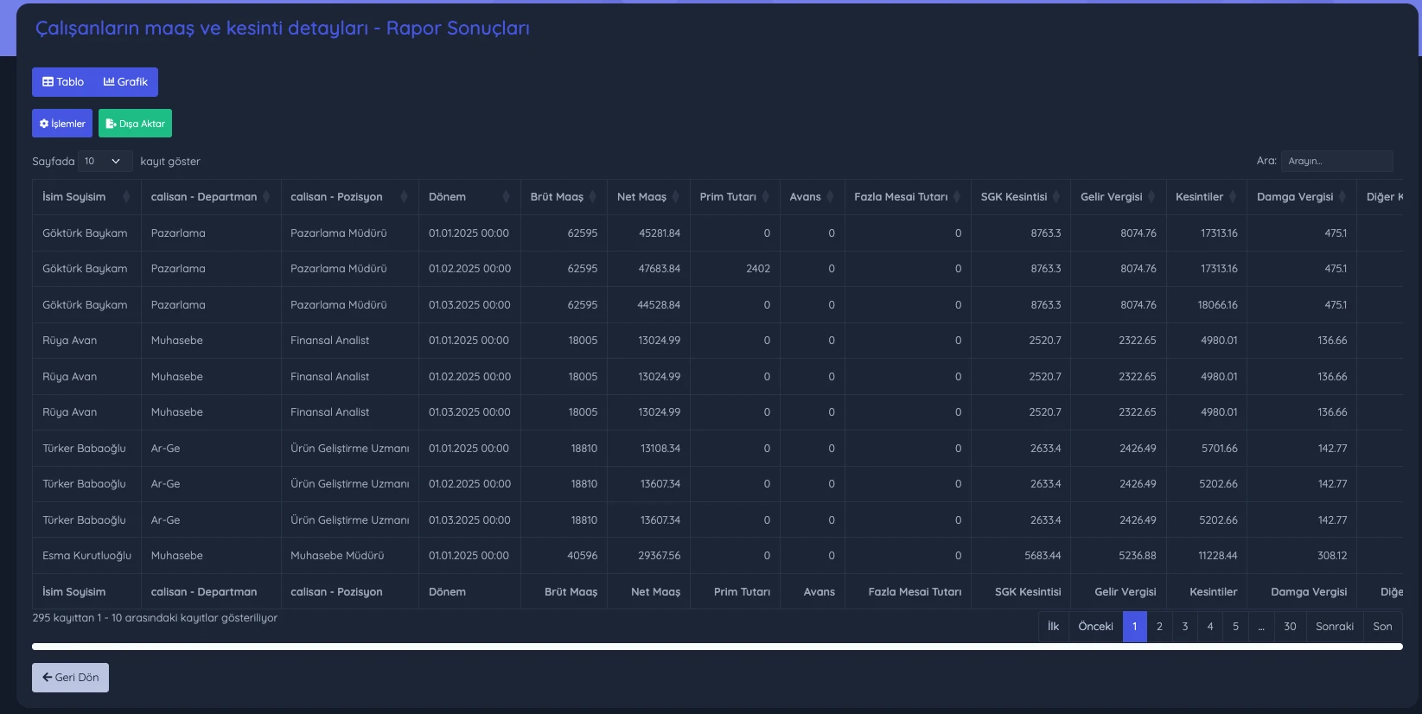Sort by Gelir Vergisi sort icon
The height and width of the screenshot is (714, 1422).
click(1151, 197)
